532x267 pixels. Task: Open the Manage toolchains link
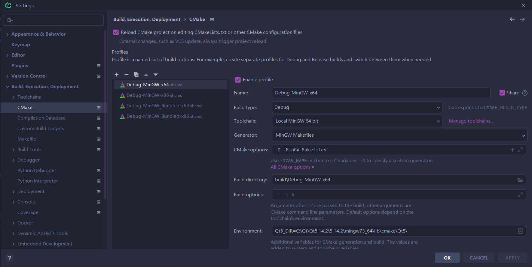pyautogui.click(x=471, y=121)
